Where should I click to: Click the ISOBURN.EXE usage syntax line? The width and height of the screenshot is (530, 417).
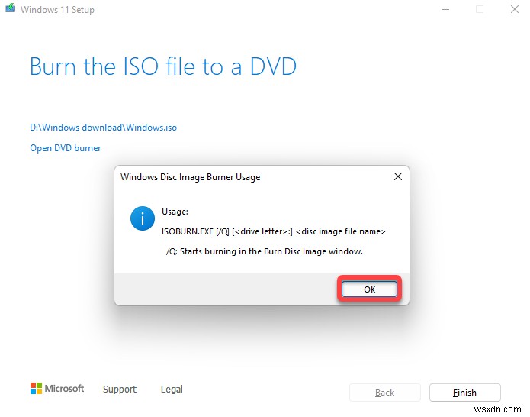pyautogui.click(x=274, y=232)
